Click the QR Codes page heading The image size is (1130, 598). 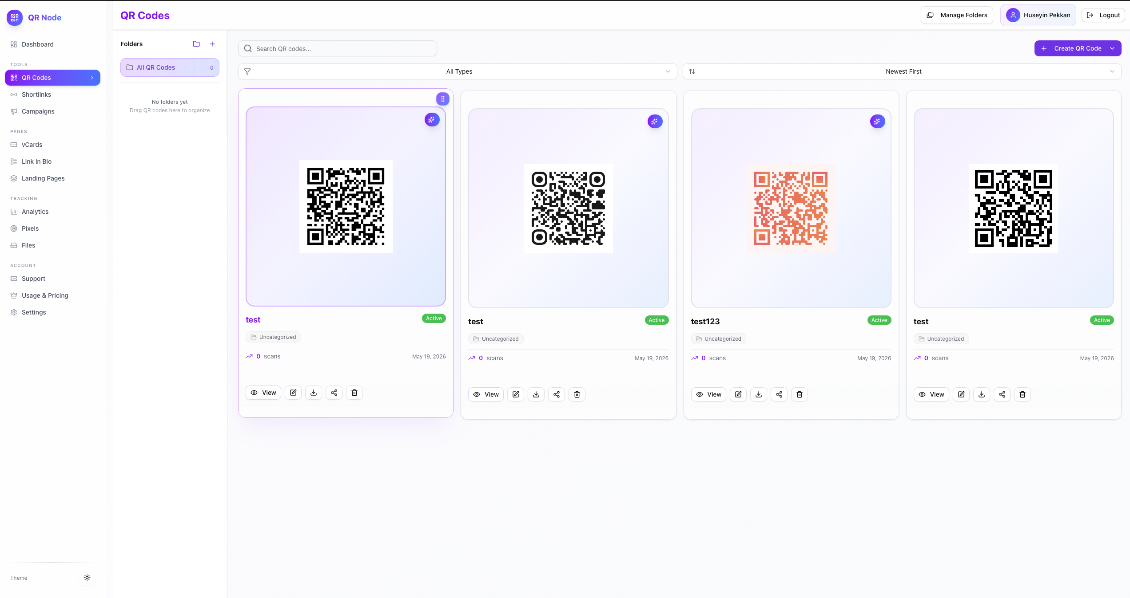(x=145, y=16)
